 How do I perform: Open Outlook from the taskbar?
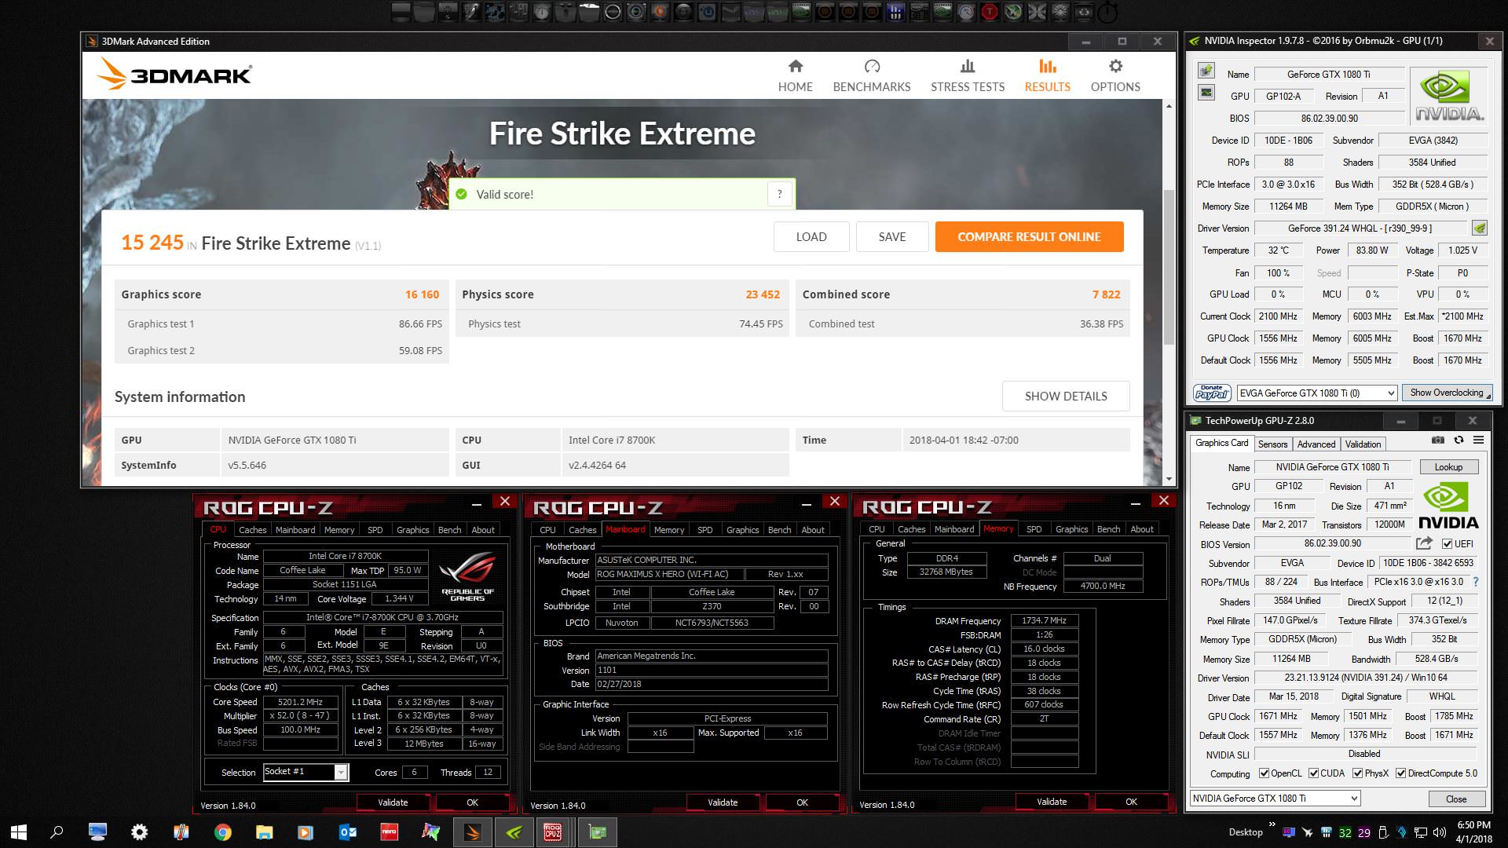pyautogui.click(x=347, y=832)
